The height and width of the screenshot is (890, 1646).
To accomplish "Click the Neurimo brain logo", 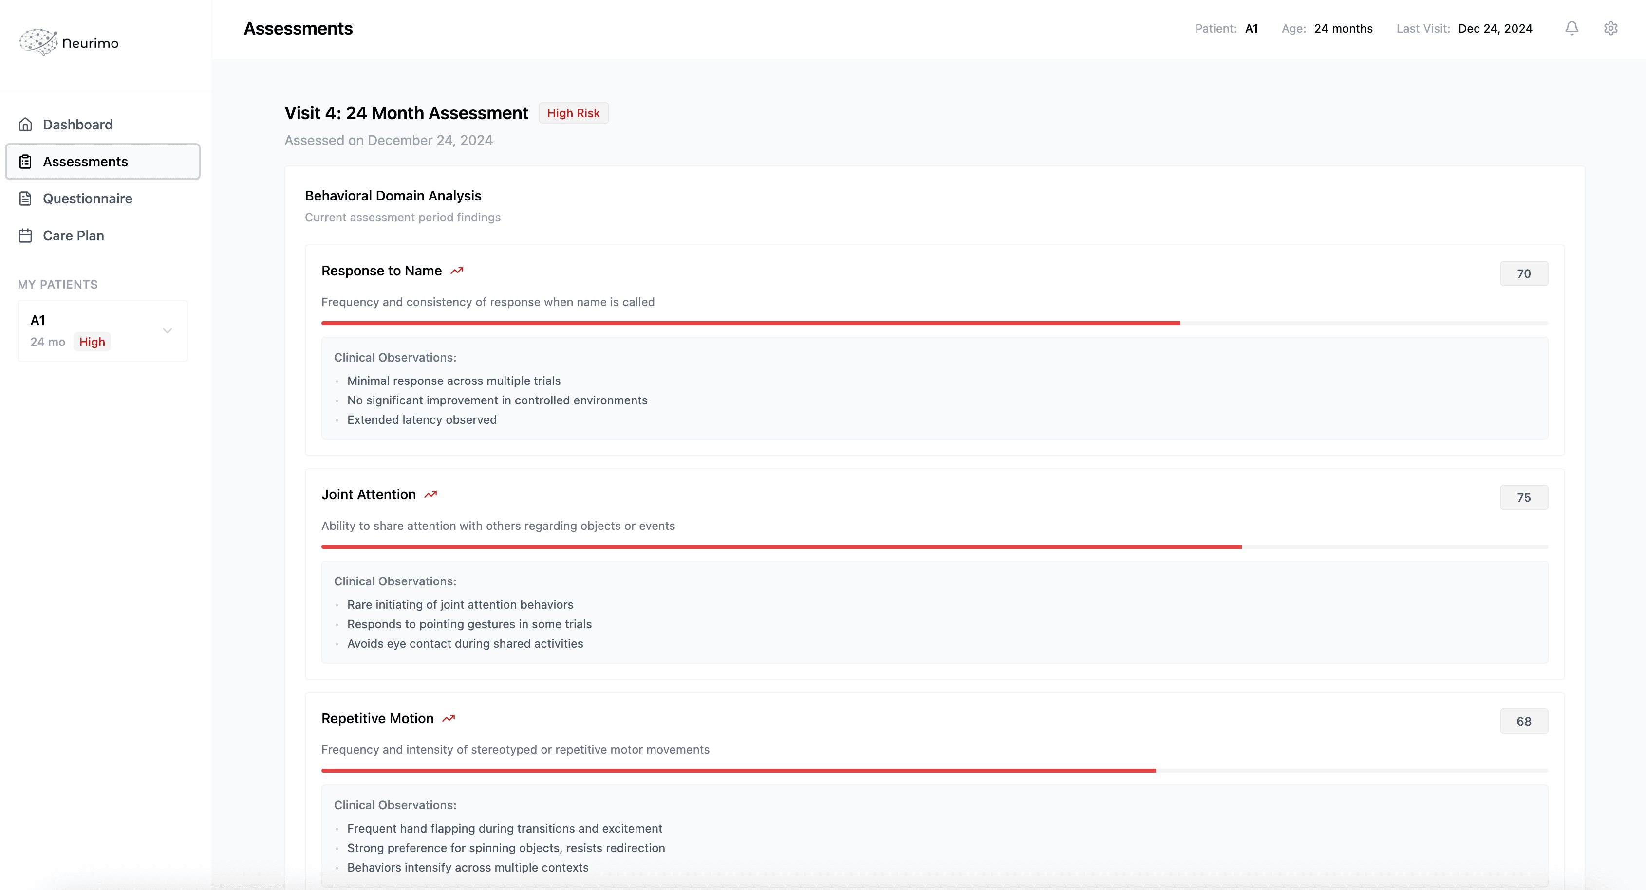I will (38, 42).
